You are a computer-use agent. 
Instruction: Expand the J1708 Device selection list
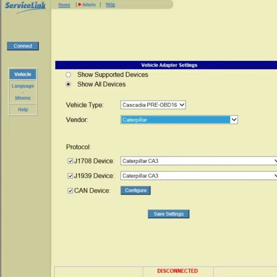[x=199, y=161]
